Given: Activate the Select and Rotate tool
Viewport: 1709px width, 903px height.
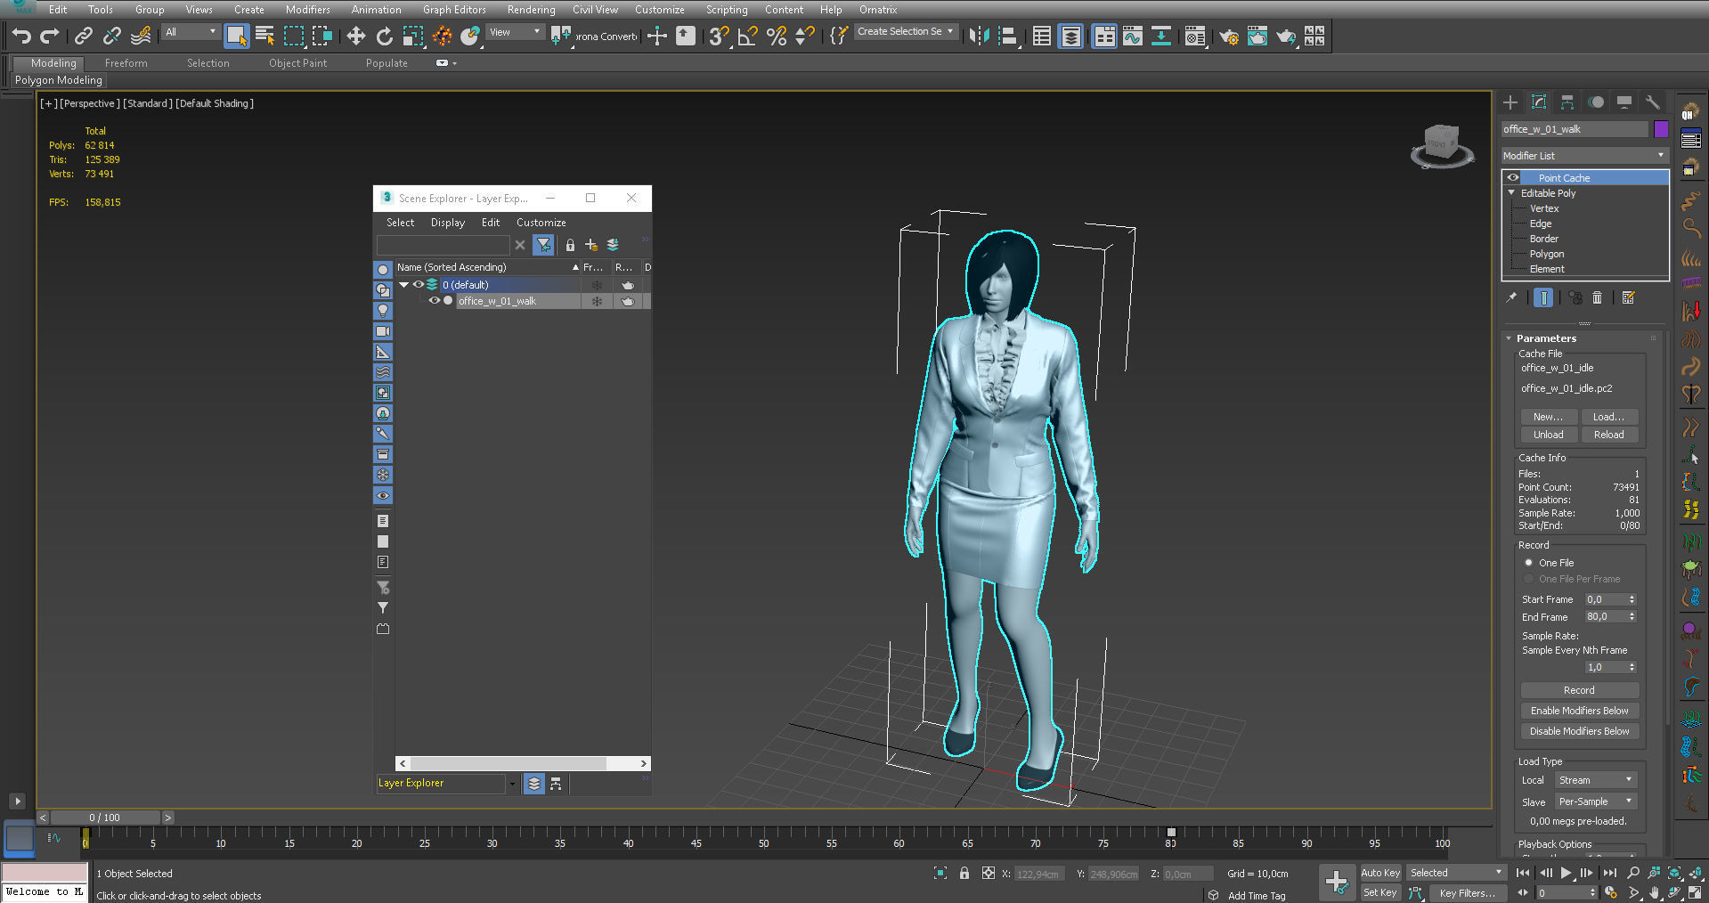Looking at the screenshot, I should (385, 36).
